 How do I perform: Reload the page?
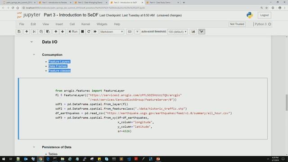(x=13, y=8)
